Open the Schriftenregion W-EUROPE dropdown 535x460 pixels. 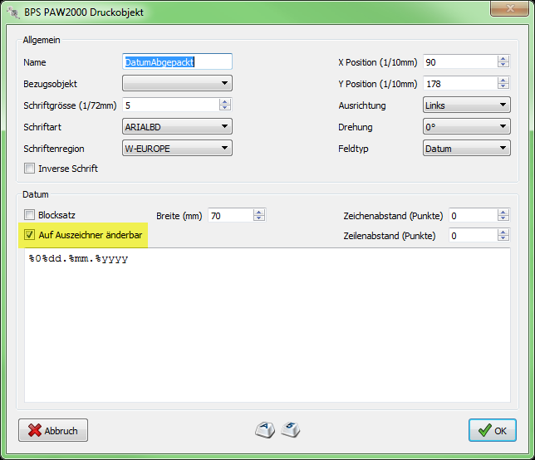coord(177,148)
